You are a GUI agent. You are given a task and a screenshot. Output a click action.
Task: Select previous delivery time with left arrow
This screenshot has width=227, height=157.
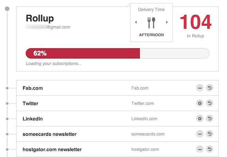[136, 22]
